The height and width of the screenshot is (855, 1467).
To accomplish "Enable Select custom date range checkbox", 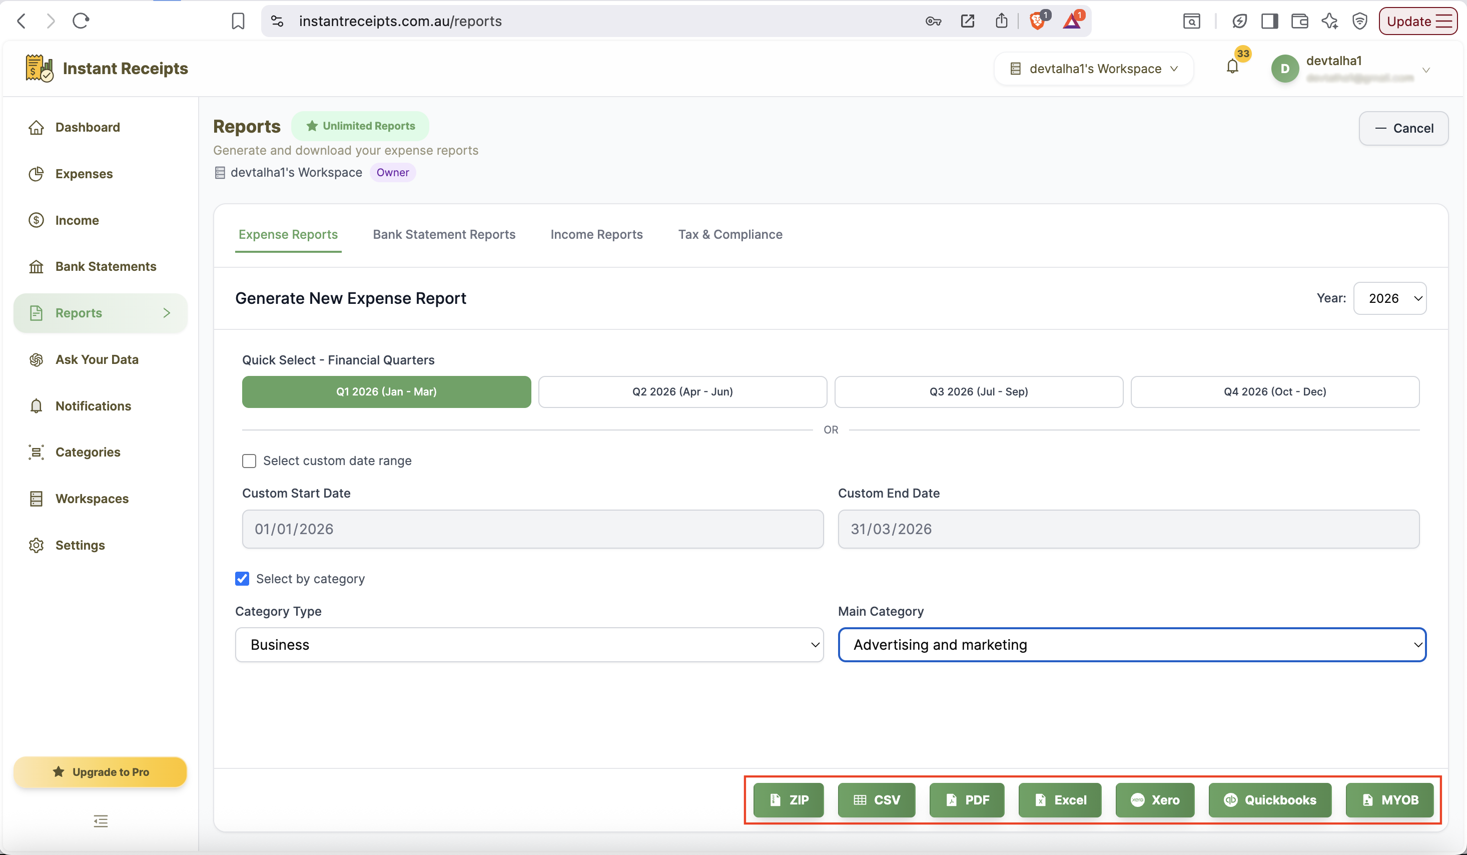I will (x=249, y=461).
